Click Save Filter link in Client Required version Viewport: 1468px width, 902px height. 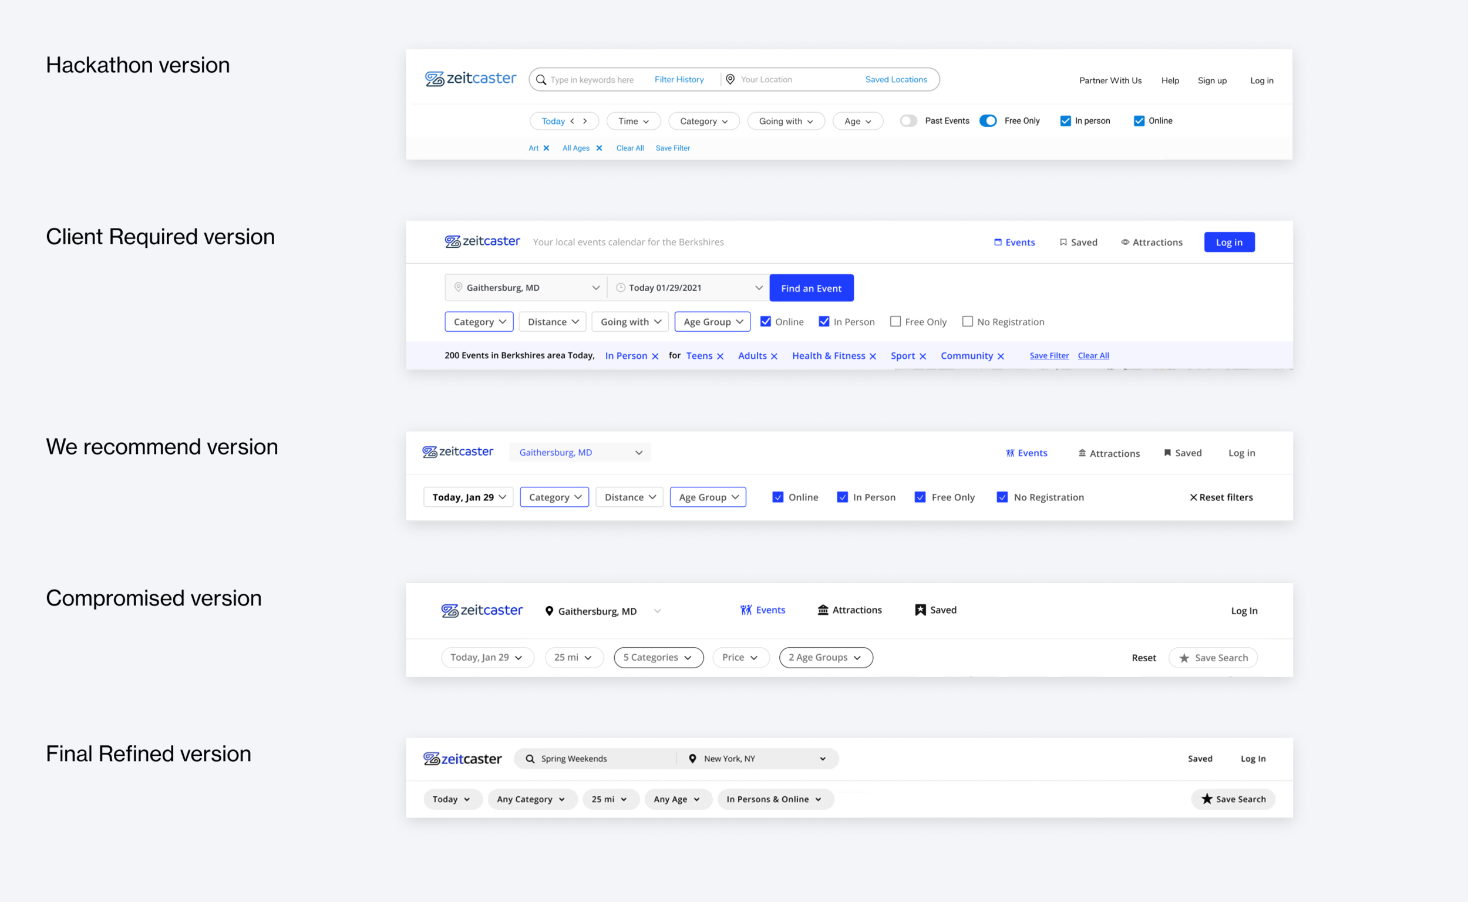[1049, 356]
